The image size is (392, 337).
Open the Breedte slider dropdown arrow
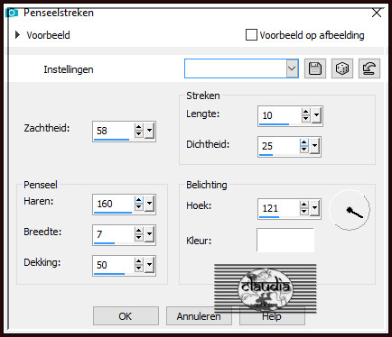point(149,234)
